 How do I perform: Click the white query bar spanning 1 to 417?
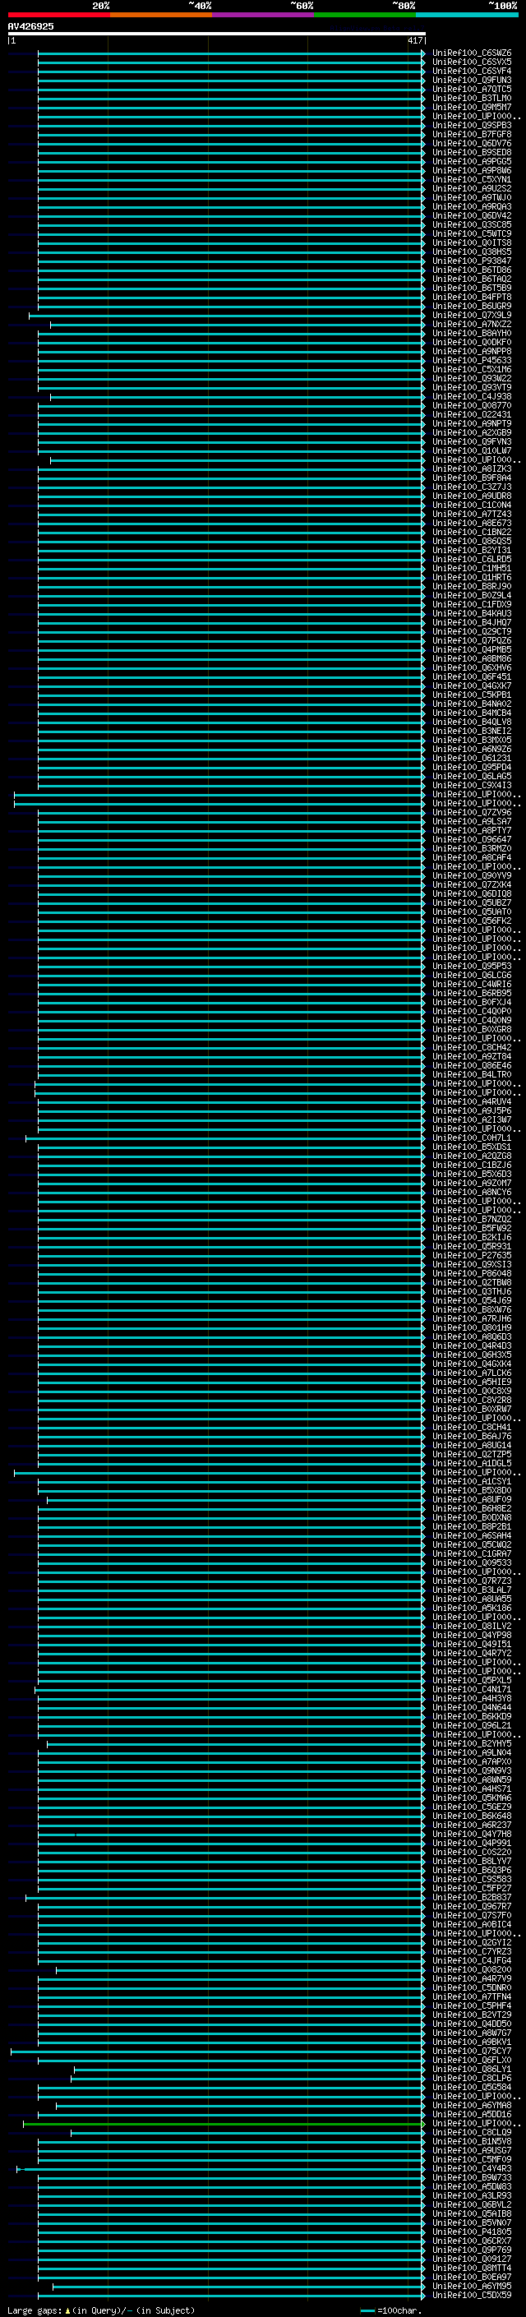(216, 33)
